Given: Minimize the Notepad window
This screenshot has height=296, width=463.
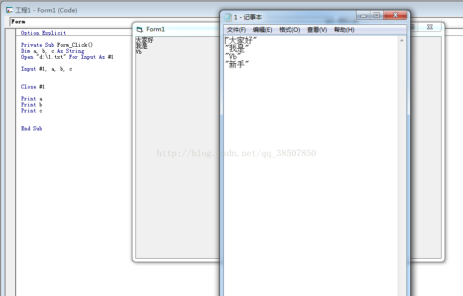Looking at the screenshot, I should pyautogui.click(x=363, y=15).
